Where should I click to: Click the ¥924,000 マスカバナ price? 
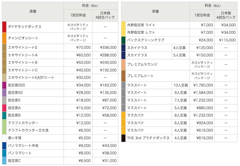(205, 123)
